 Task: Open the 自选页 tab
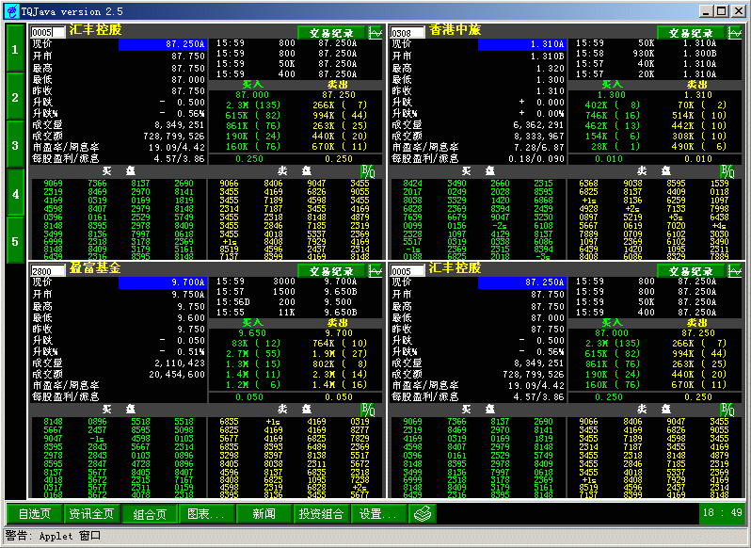pos(35,514)
